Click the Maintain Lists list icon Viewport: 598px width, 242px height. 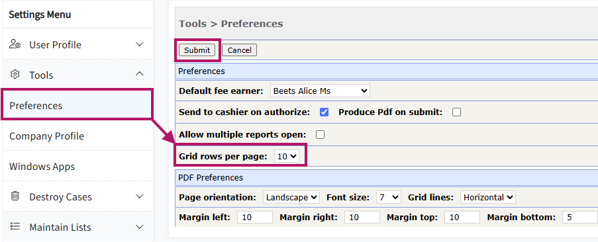click(x=15, y=227)
